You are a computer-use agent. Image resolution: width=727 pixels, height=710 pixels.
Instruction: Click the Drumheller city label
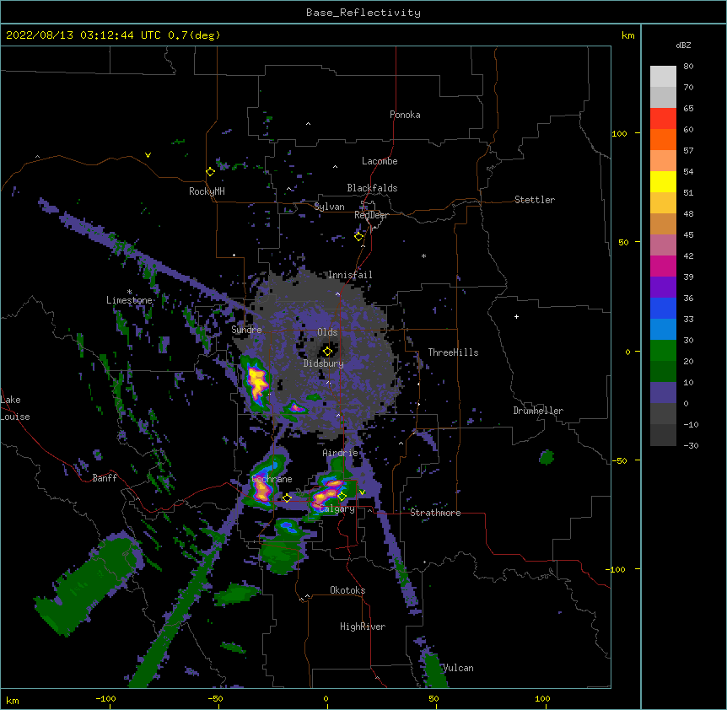538,411
